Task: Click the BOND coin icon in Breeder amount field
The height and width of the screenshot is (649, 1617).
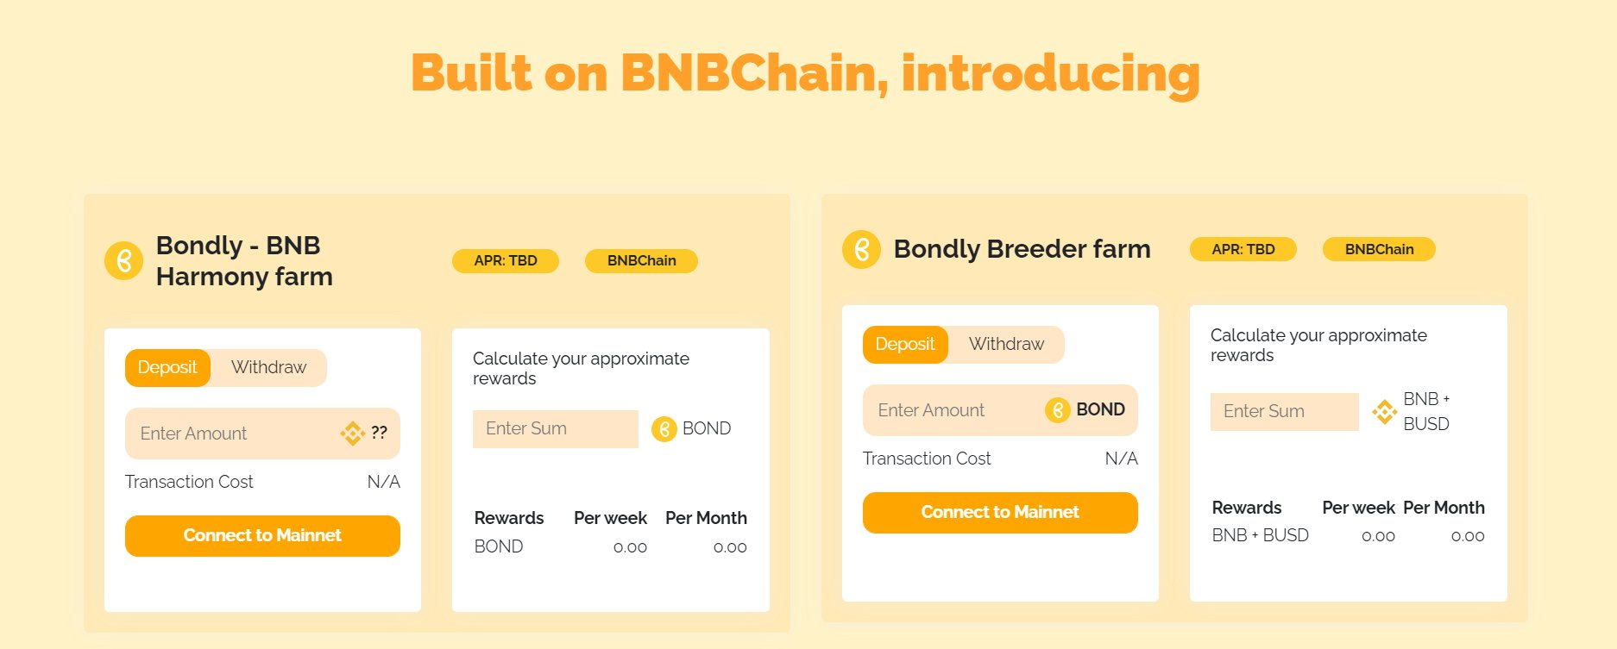Action: (x=1057, y=410)
